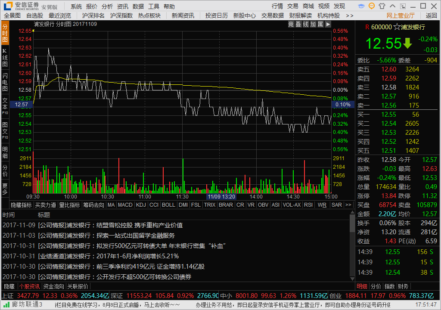
Task: Open the orange chat bubble icon
Action: [x=372, y=6]
